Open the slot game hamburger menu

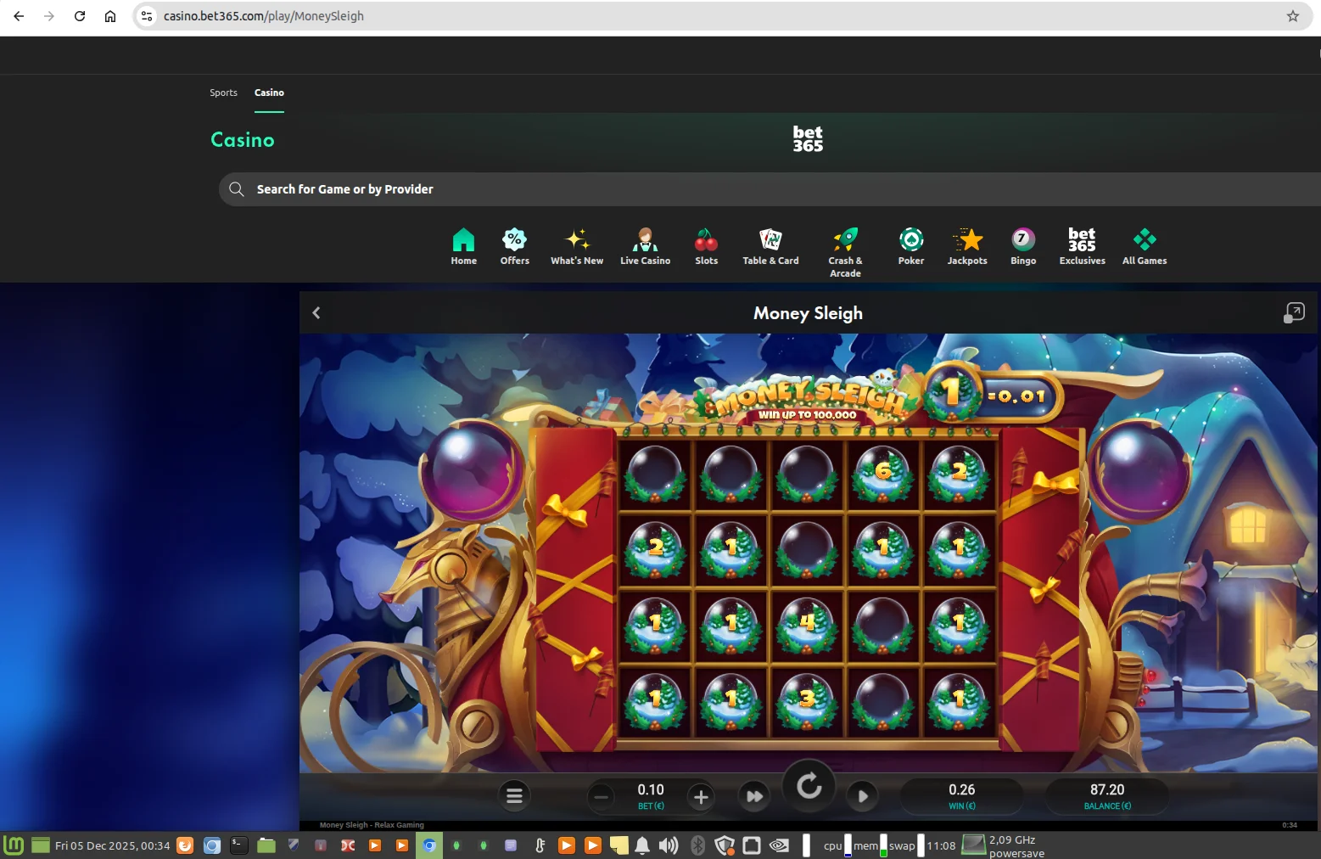click(x=514, y=796)
